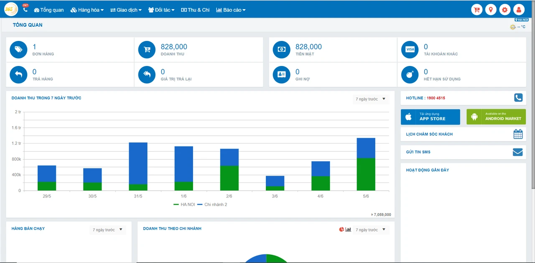535x263 pixels.
Task: Click the ANDROID MARKET download button
Action: (496, 117)
